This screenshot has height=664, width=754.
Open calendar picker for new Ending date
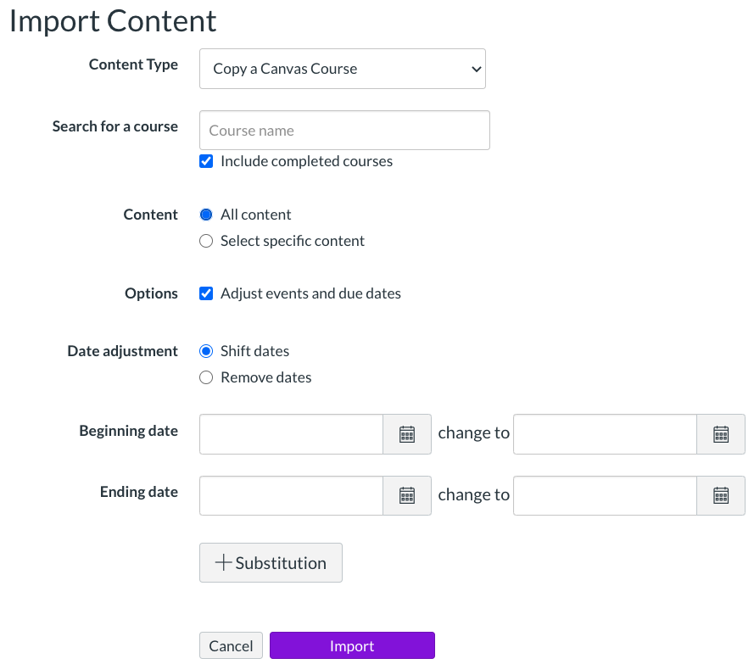tap(721, 495)
